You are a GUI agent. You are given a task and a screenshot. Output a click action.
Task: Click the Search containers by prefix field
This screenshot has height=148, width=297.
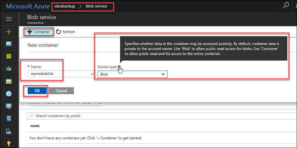click(x=162, y=116)
